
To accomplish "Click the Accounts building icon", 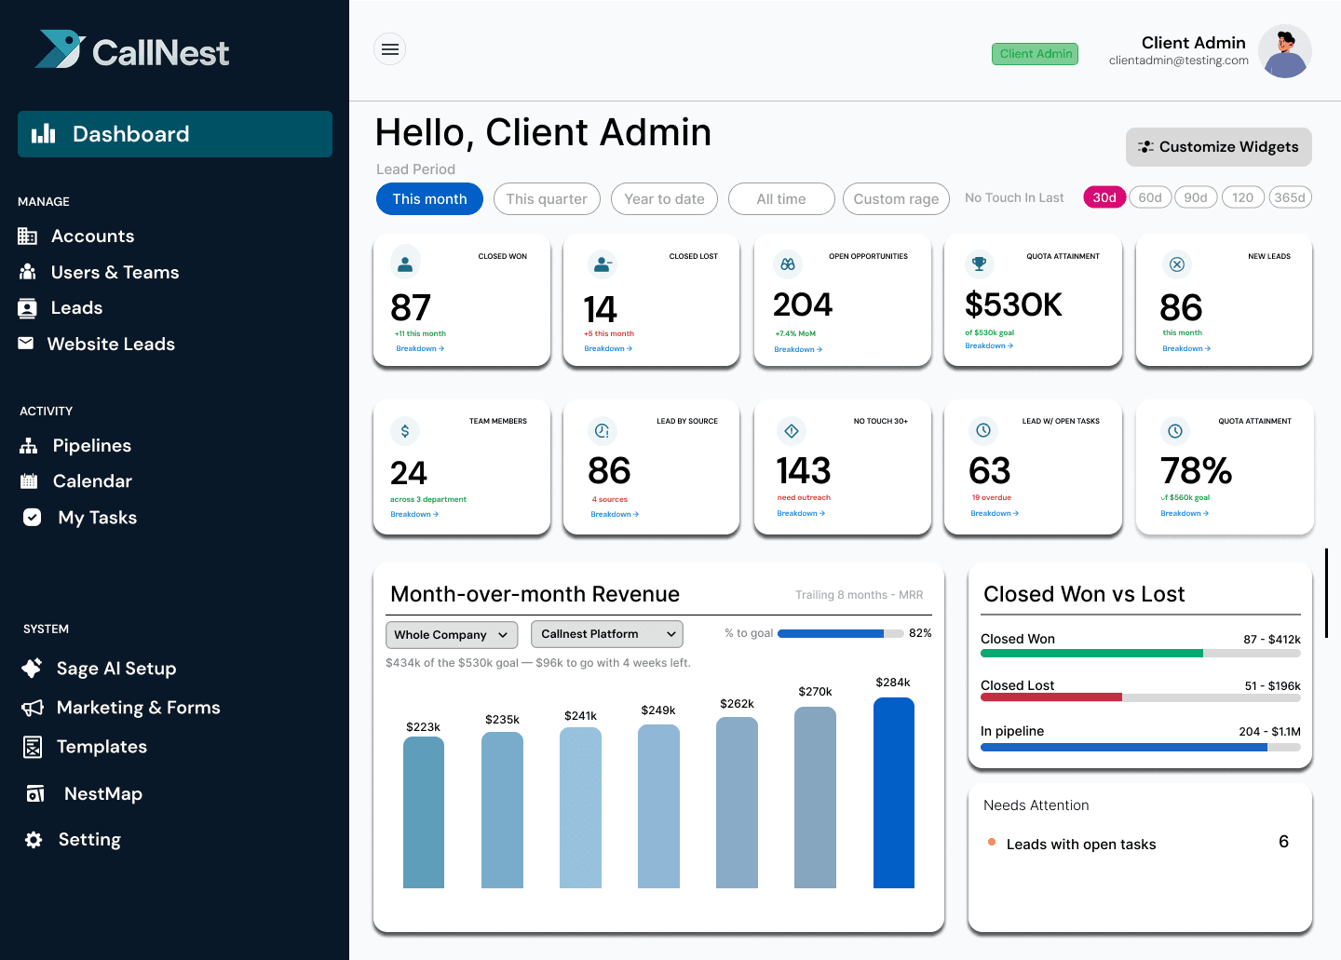I will (28, 237).
